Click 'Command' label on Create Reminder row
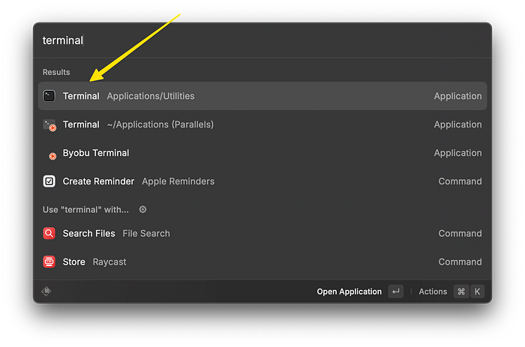The image size is (525, 347). point(460,181)
